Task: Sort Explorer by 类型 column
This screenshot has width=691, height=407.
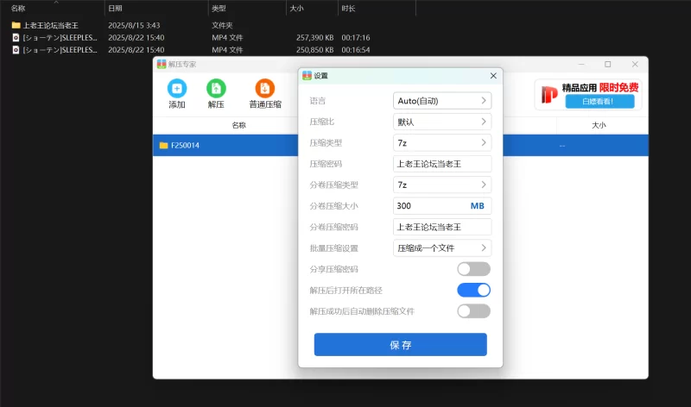Action: pos(219,9)
